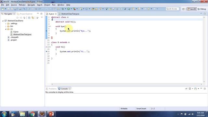Select the Project Explorer view tab
The height and width of the screenshot is (117, 208).
point(25,14)
